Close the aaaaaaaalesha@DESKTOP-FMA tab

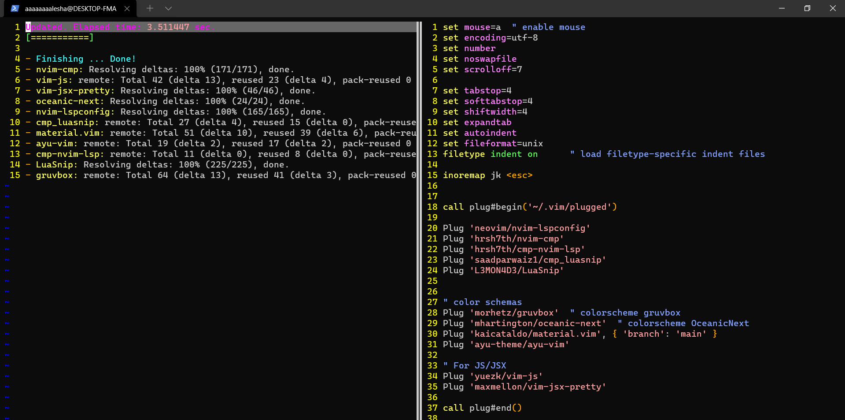(x=127, y=8)
